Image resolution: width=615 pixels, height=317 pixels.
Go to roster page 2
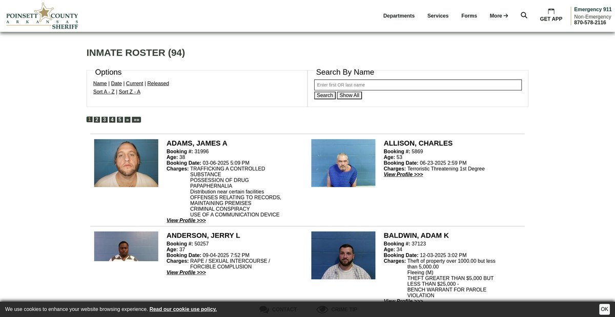[97, 120]
